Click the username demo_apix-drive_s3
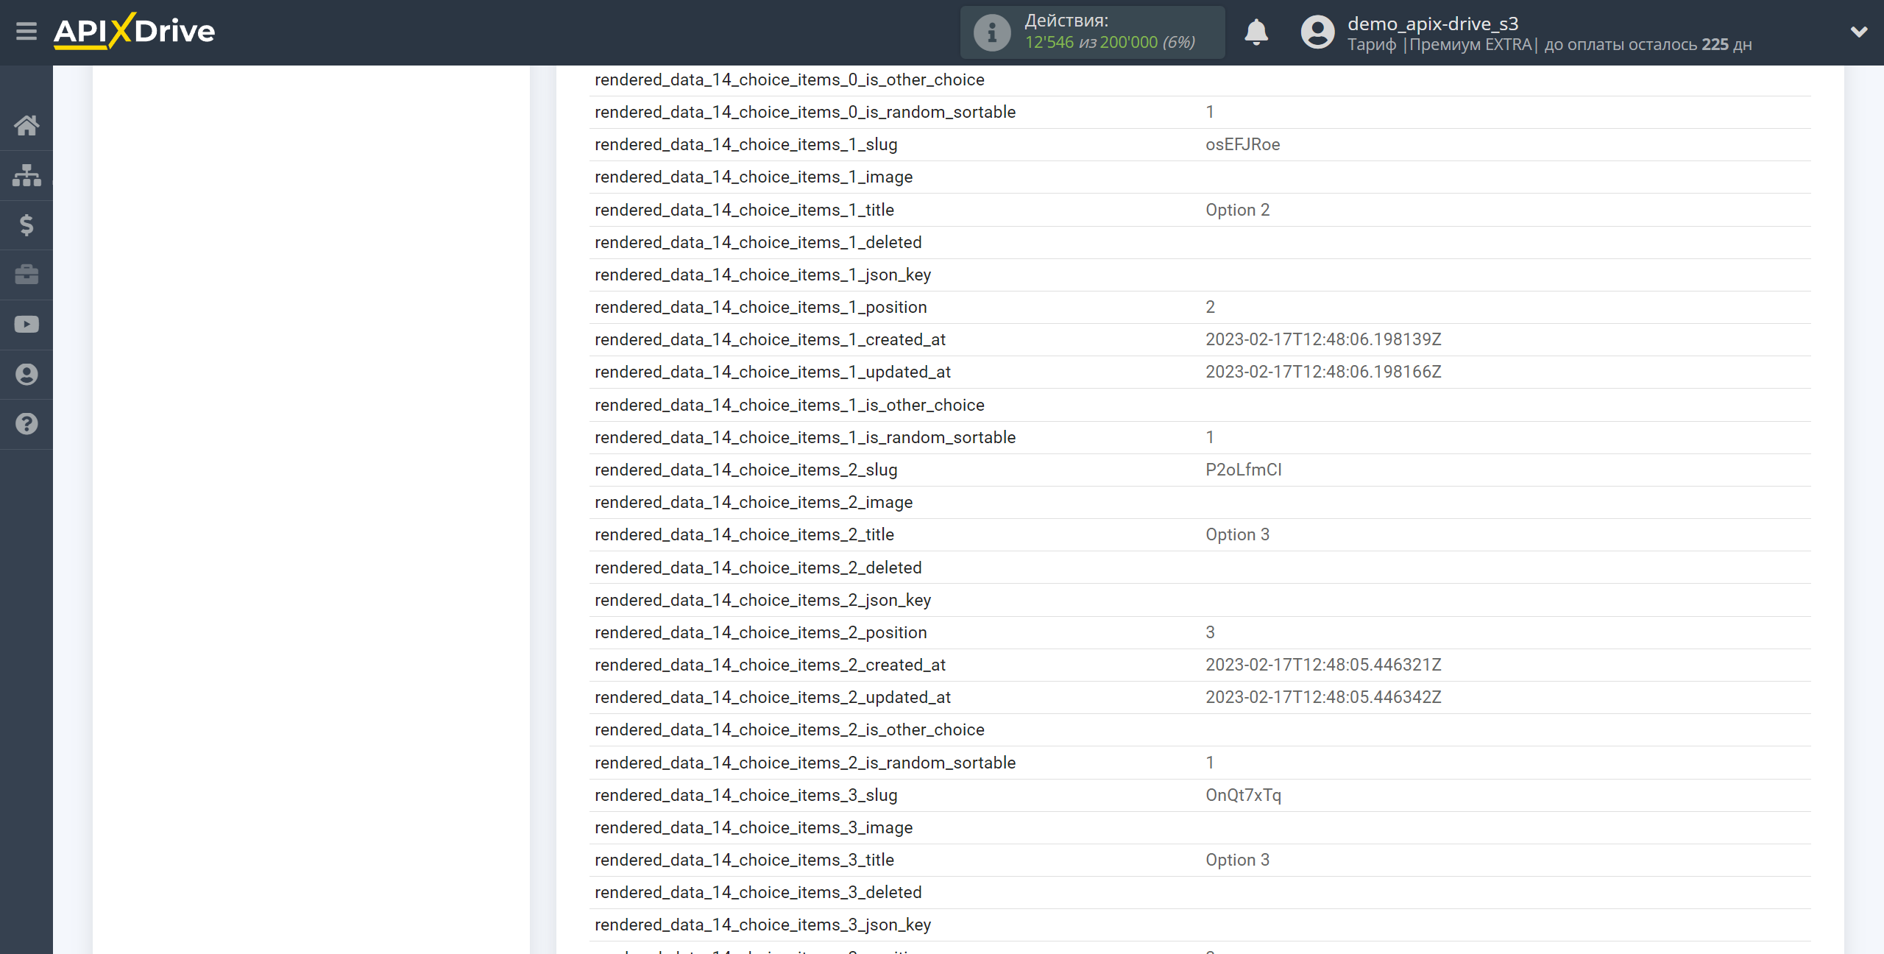 1433,24
